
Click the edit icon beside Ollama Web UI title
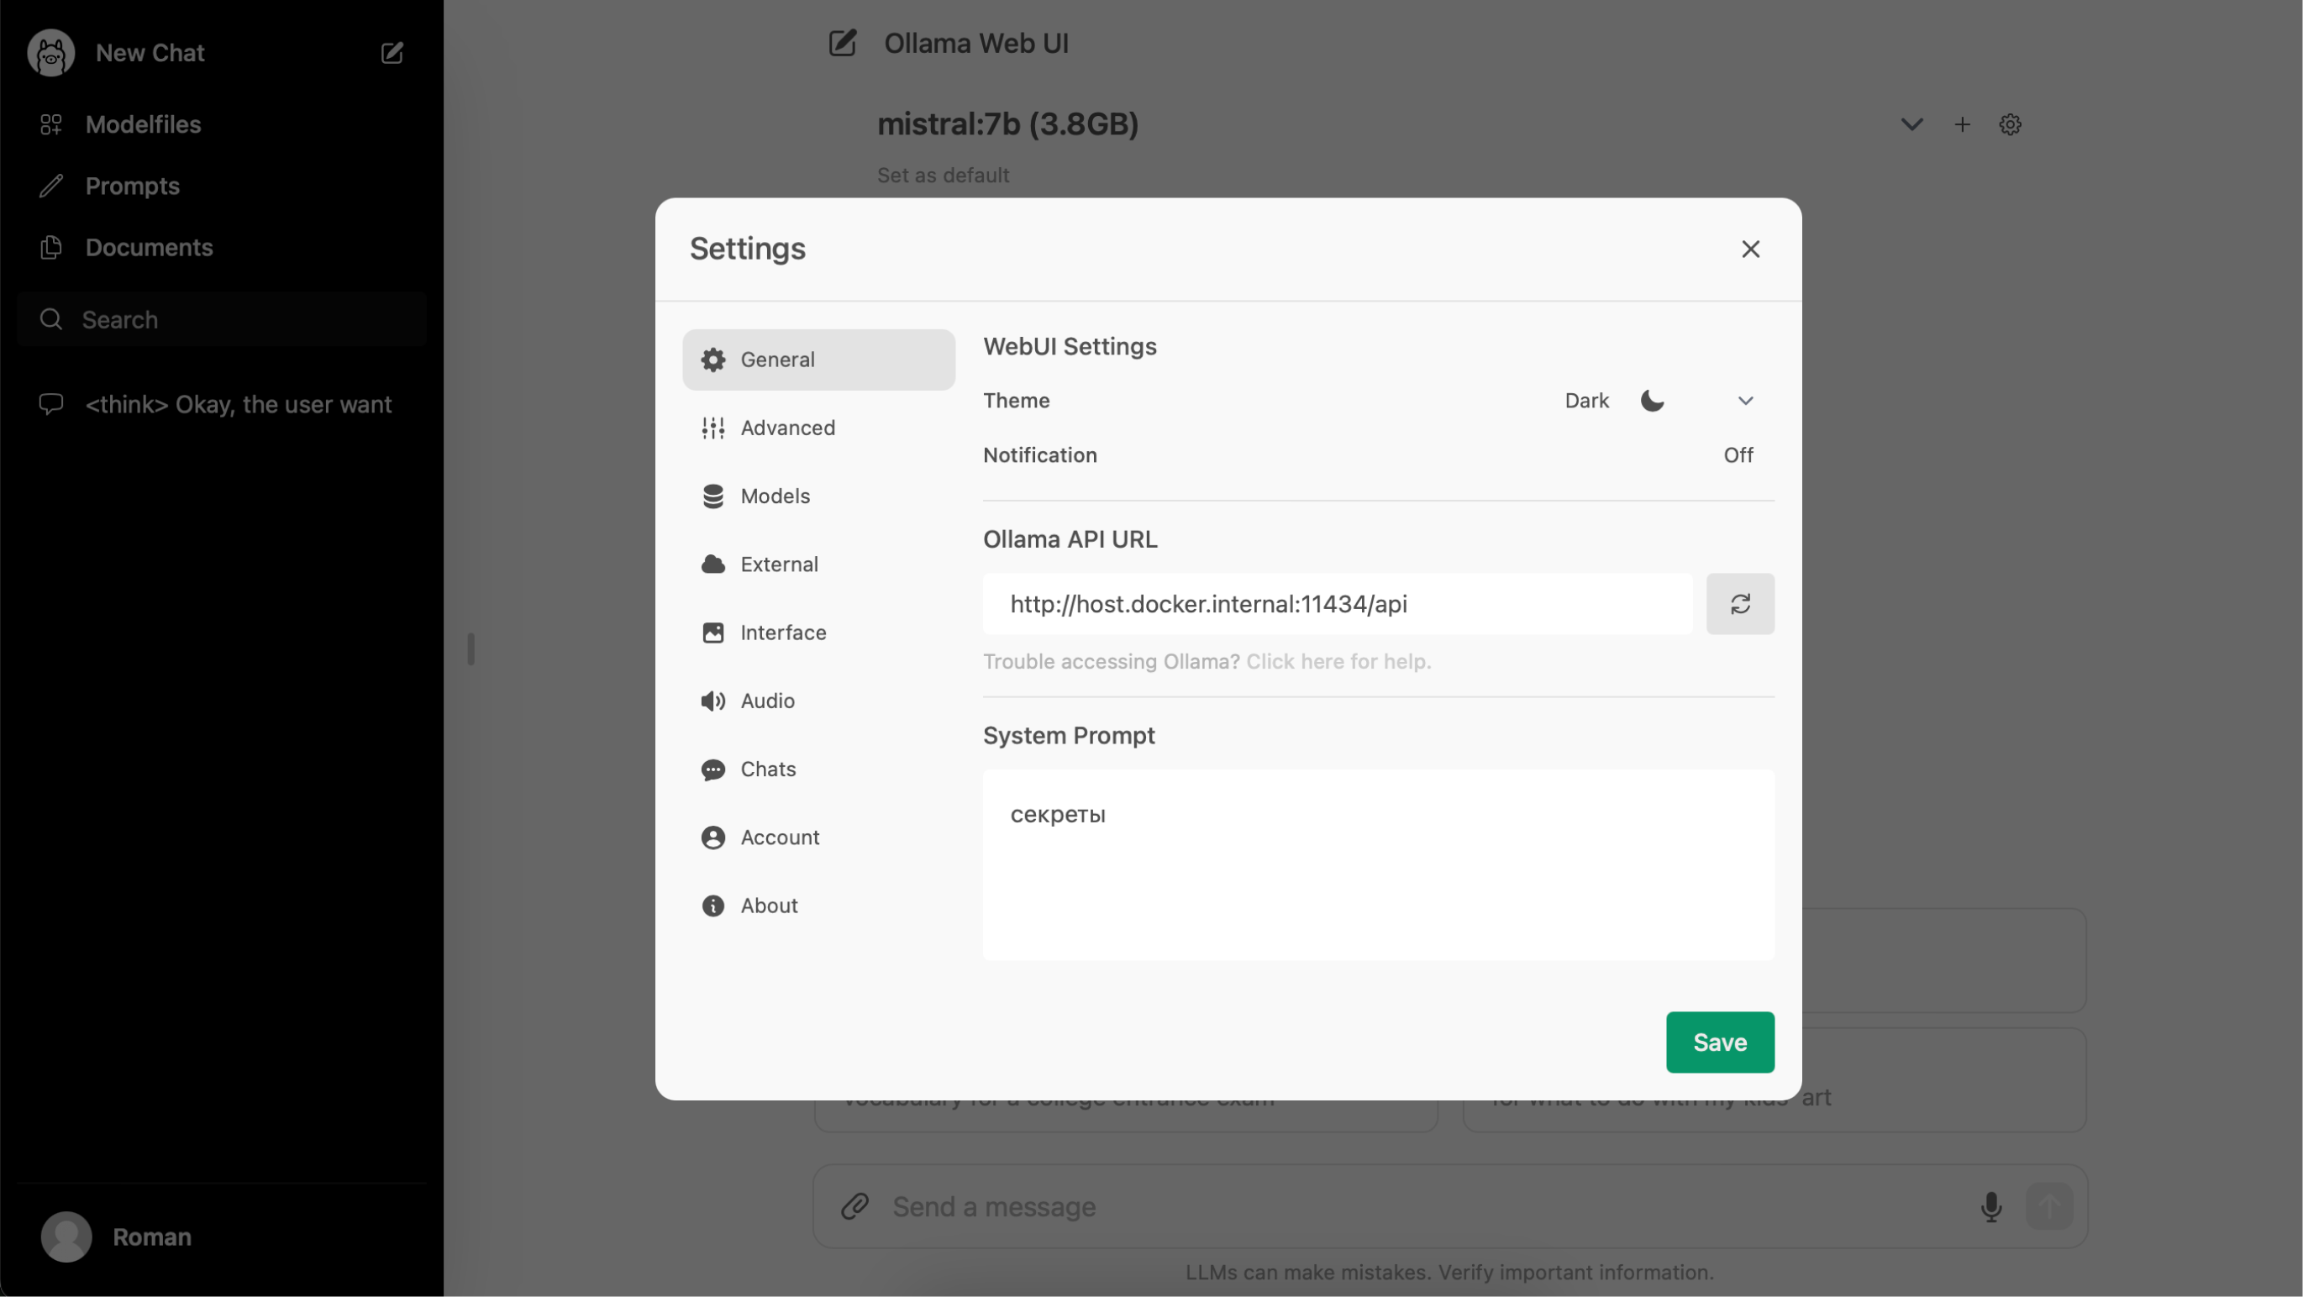pos(842,43)
